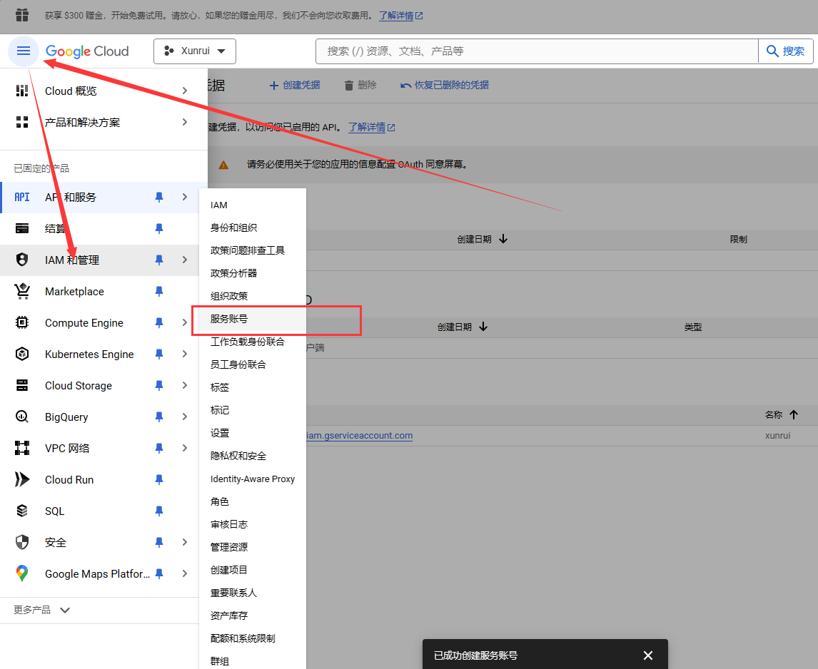The width and height of the screenshot is (818, 669).
Task: Expand 更多产品 list
Action: 41,610
